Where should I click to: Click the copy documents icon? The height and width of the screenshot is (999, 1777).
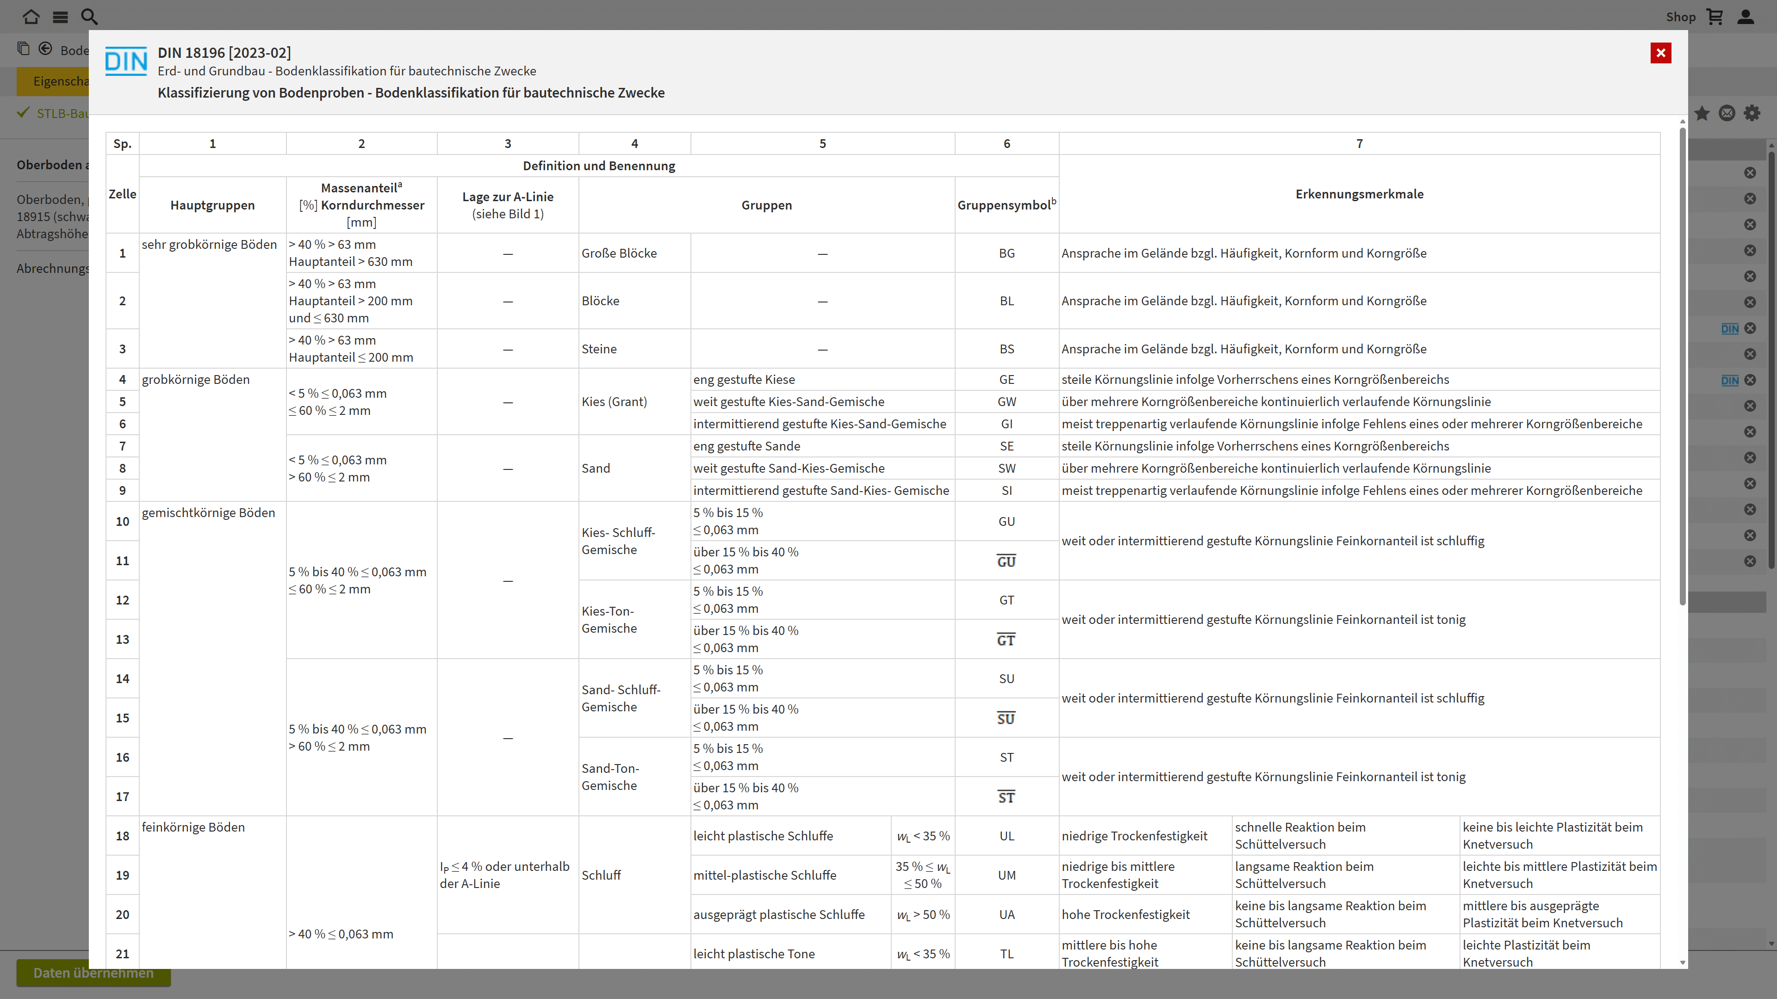(x=24, y=49)
